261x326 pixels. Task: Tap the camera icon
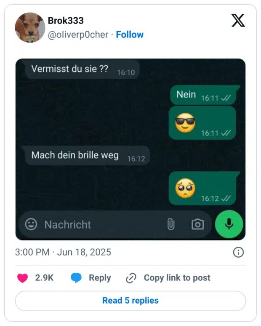tap(197, 224)
